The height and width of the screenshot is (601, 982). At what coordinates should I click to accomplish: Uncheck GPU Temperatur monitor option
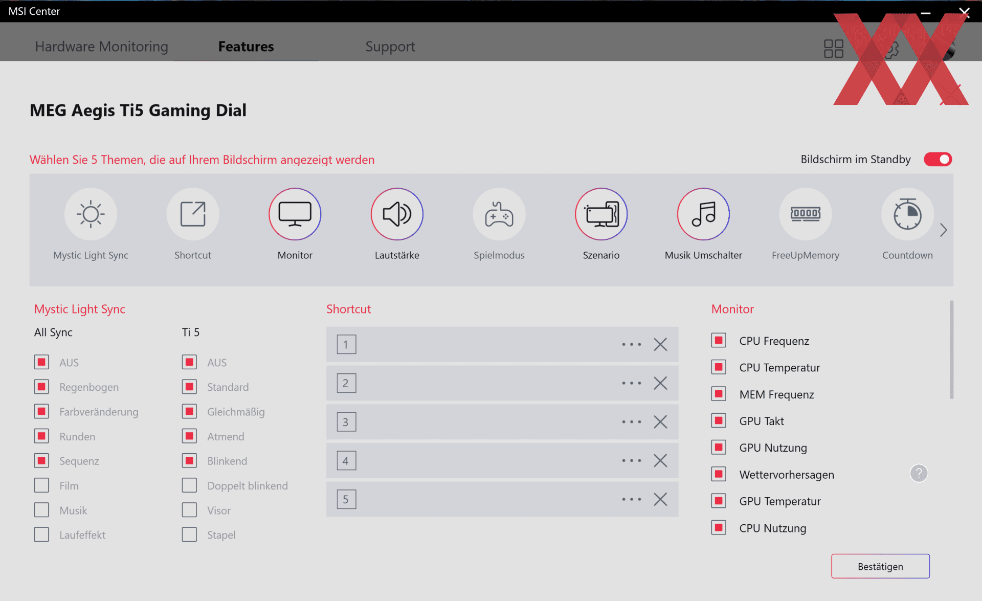pos(719,501)
